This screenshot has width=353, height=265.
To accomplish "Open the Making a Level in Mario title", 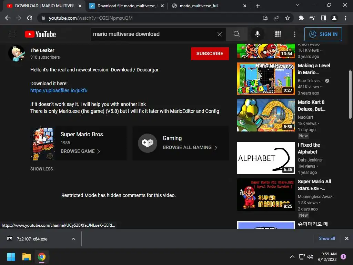I will point(314,69).
